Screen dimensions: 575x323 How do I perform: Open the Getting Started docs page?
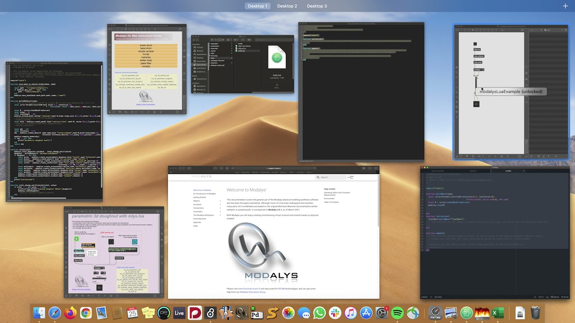click(199, 197)
